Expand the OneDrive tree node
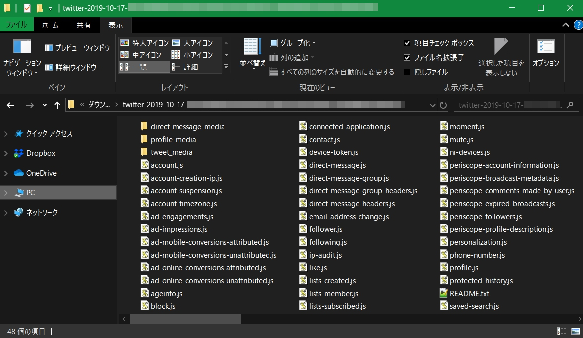The height and width of the screenshot is (338, 583). tap(6, 173)
